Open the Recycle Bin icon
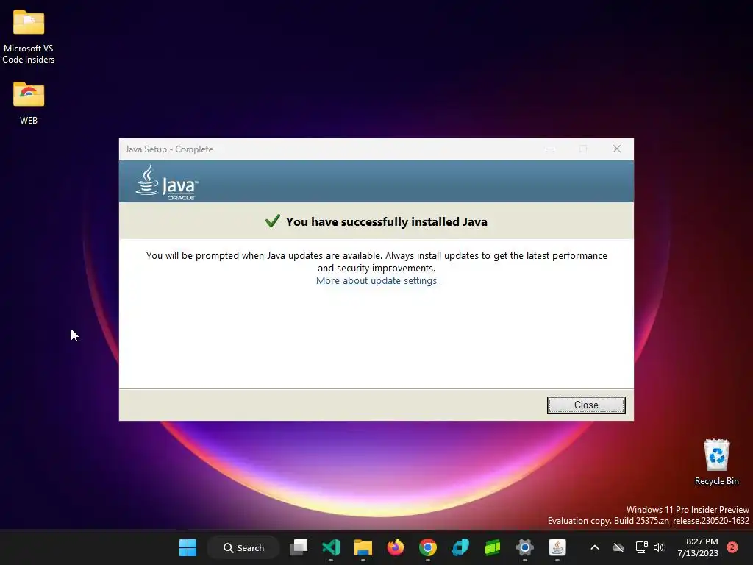This screenshot has height=565, width=753. (x=716, y=462)
